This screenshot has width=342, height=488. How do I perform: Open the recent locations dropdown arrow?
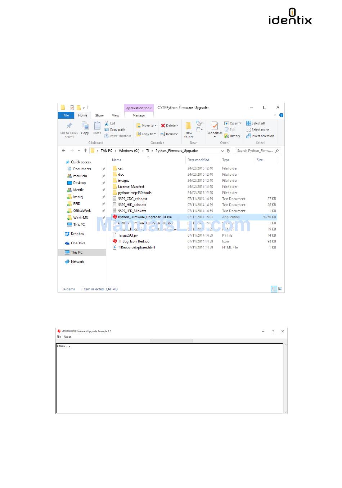coord(79,151)
